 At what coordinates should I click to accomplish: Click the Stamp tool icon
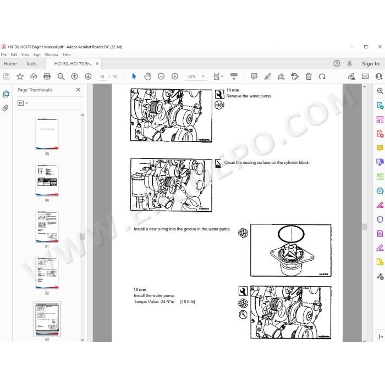[295, 76]
